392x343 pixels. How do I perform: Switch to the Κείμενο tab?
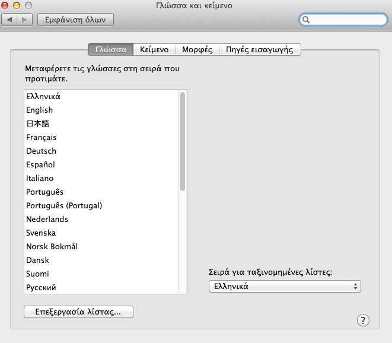pos(154,50)
